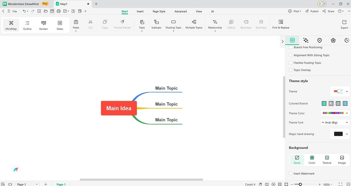Expand the Relationship options arrow
The image size is (351, 186).
[215, 31]
